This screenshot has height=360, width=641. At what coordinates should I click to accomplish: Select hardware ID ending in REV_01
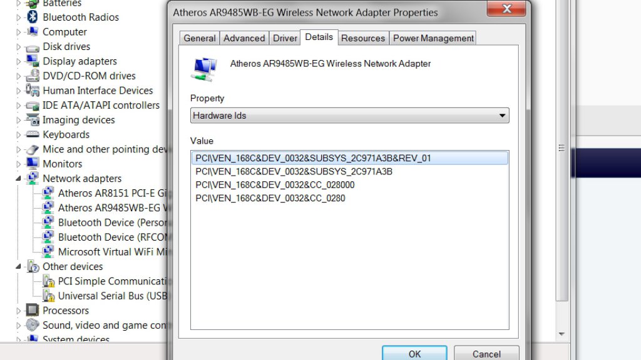349,158
